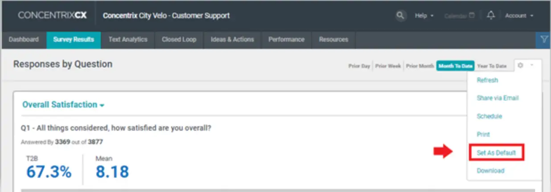Viewport: 551px width, 192px height.
Task: Click the Responses by Question heading
Action: click(x=63, y=64)
